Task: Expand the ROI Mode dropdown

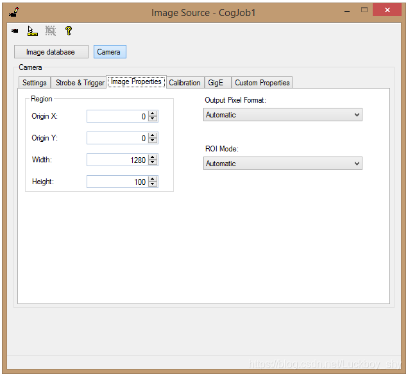Action: [282, 164]
